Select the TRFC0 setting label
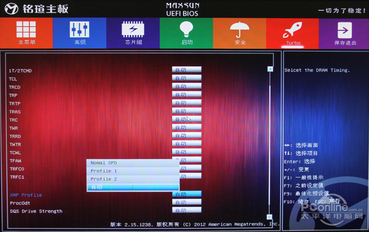Image resolution: width=369 pixels, height=232 pixels. point(17,169)
